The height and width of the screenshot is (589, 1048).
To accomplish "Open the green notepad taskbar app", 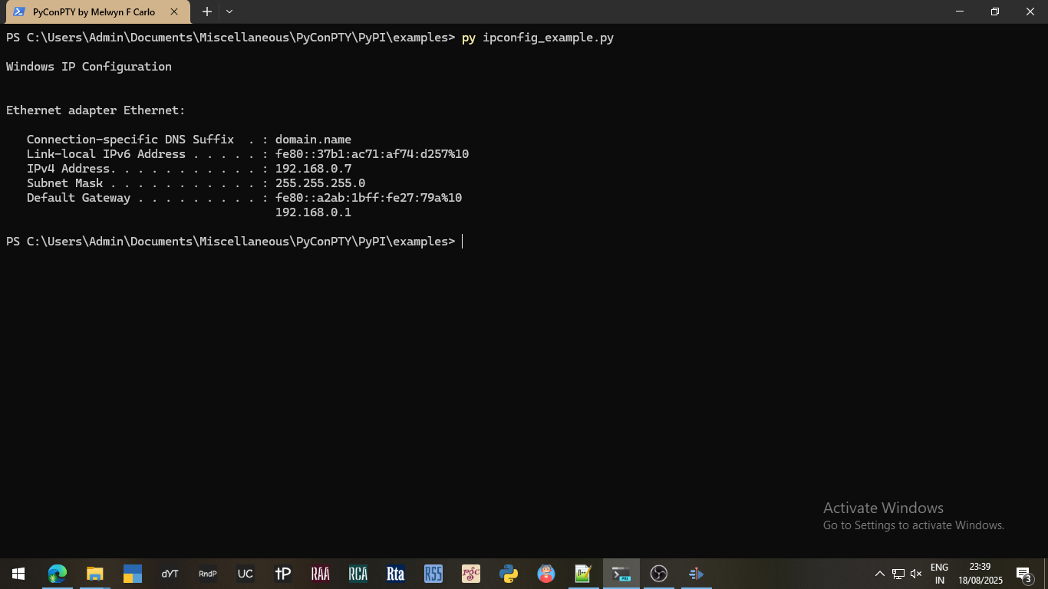I will [x=584, y=574].
